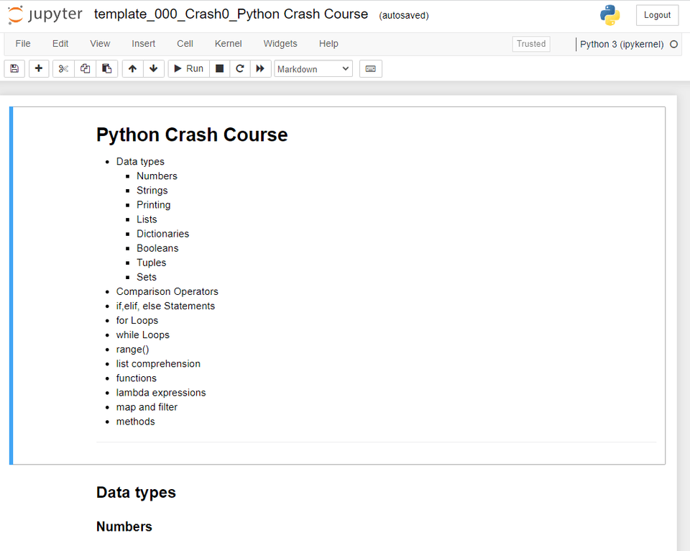690x551 pixels.
Task: Paste cells below icon
Action: (106, 69)
